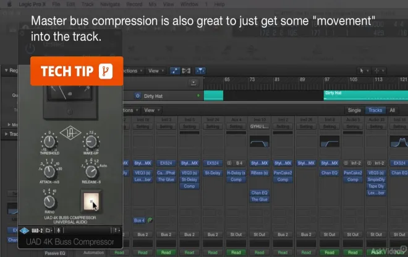This screenshot has width=408, height=257.
Task: Click the VU gain reduction meter on compressor
Action: 69,93
